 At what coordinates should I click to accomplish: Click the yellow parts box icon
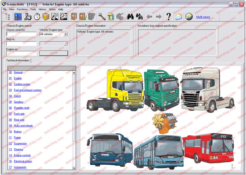[x=46, y=16]
